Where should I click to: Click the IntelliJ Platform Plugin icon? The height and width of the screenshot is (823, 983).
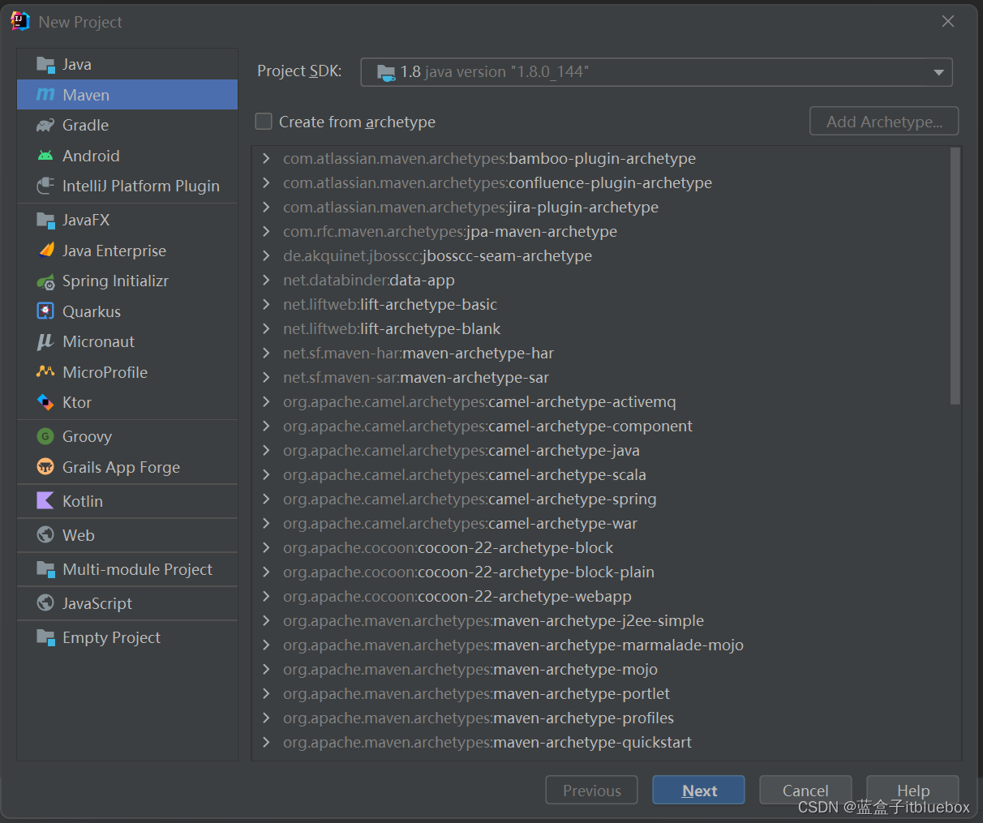click(x=45, y=186)
